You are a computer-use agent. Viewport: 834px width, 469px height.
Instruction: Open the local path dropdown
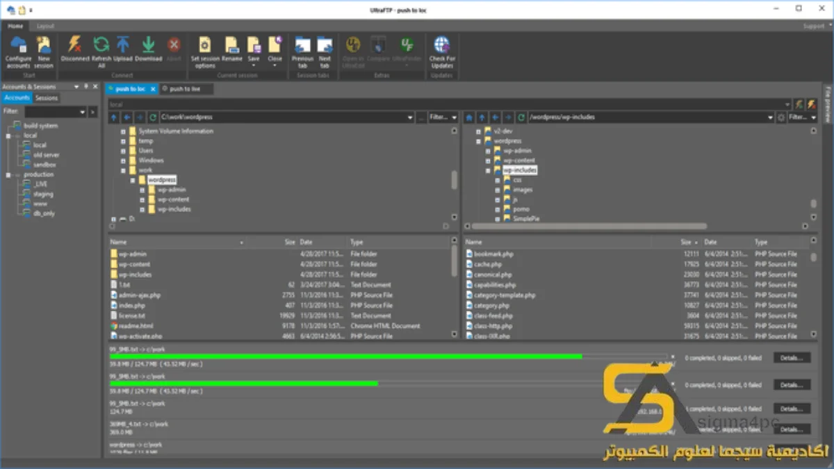point(410,117)
